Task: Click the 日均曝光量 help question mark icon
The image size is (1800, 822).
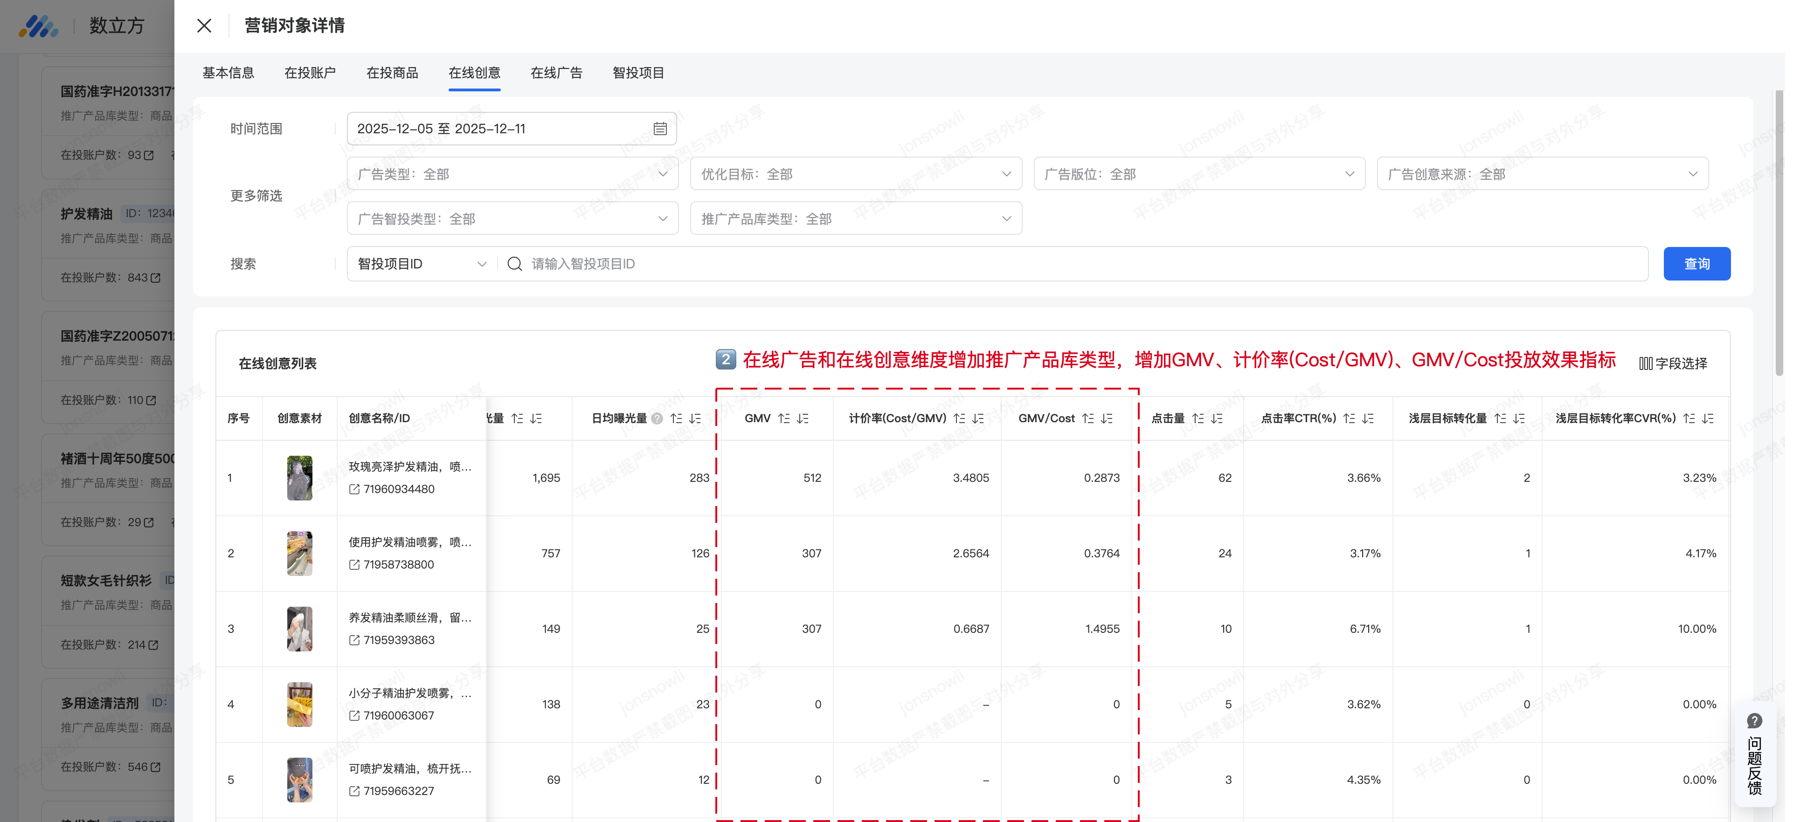Action: point(657,418)
